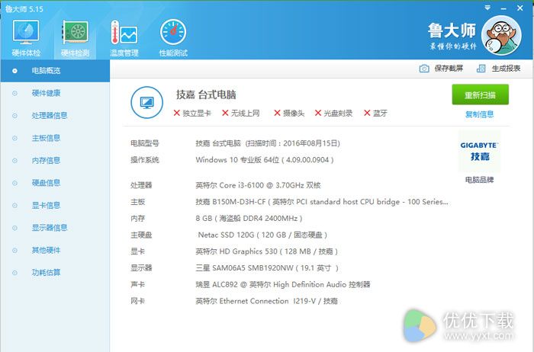Click the 独立显卡 discrete GPU status
Viewport: 534px width, 352px height.
point(192,114)
